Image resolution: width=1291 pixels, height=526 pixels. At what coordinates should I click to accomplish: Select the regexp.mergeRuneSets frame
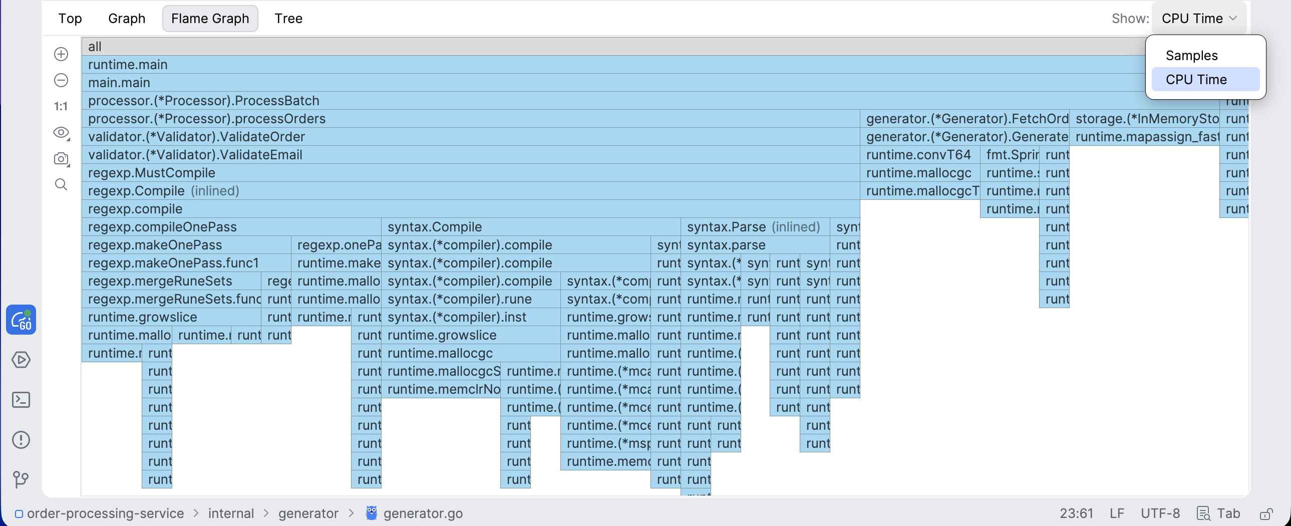171,282
